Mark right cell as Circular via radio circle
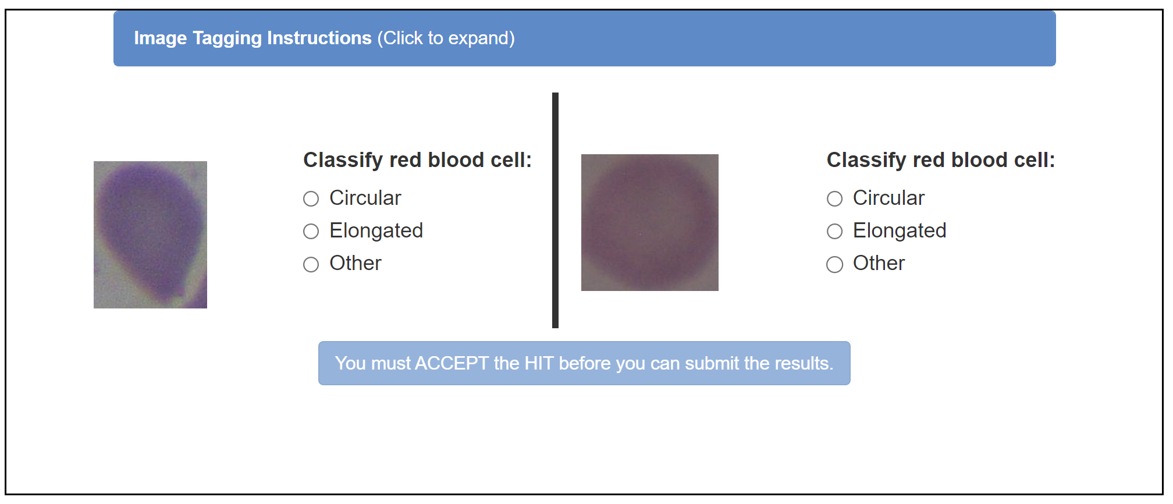Image resolution: width=1173 pixels, height=504 pixels. click(835, 199)
